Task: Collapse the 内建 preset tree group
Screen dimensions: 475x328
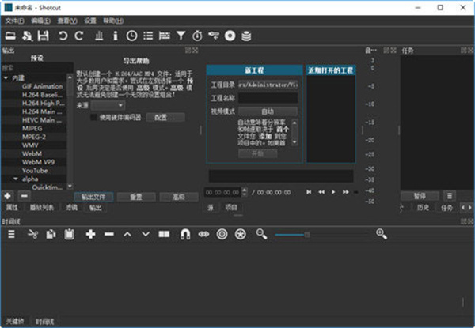Action: 6,78
